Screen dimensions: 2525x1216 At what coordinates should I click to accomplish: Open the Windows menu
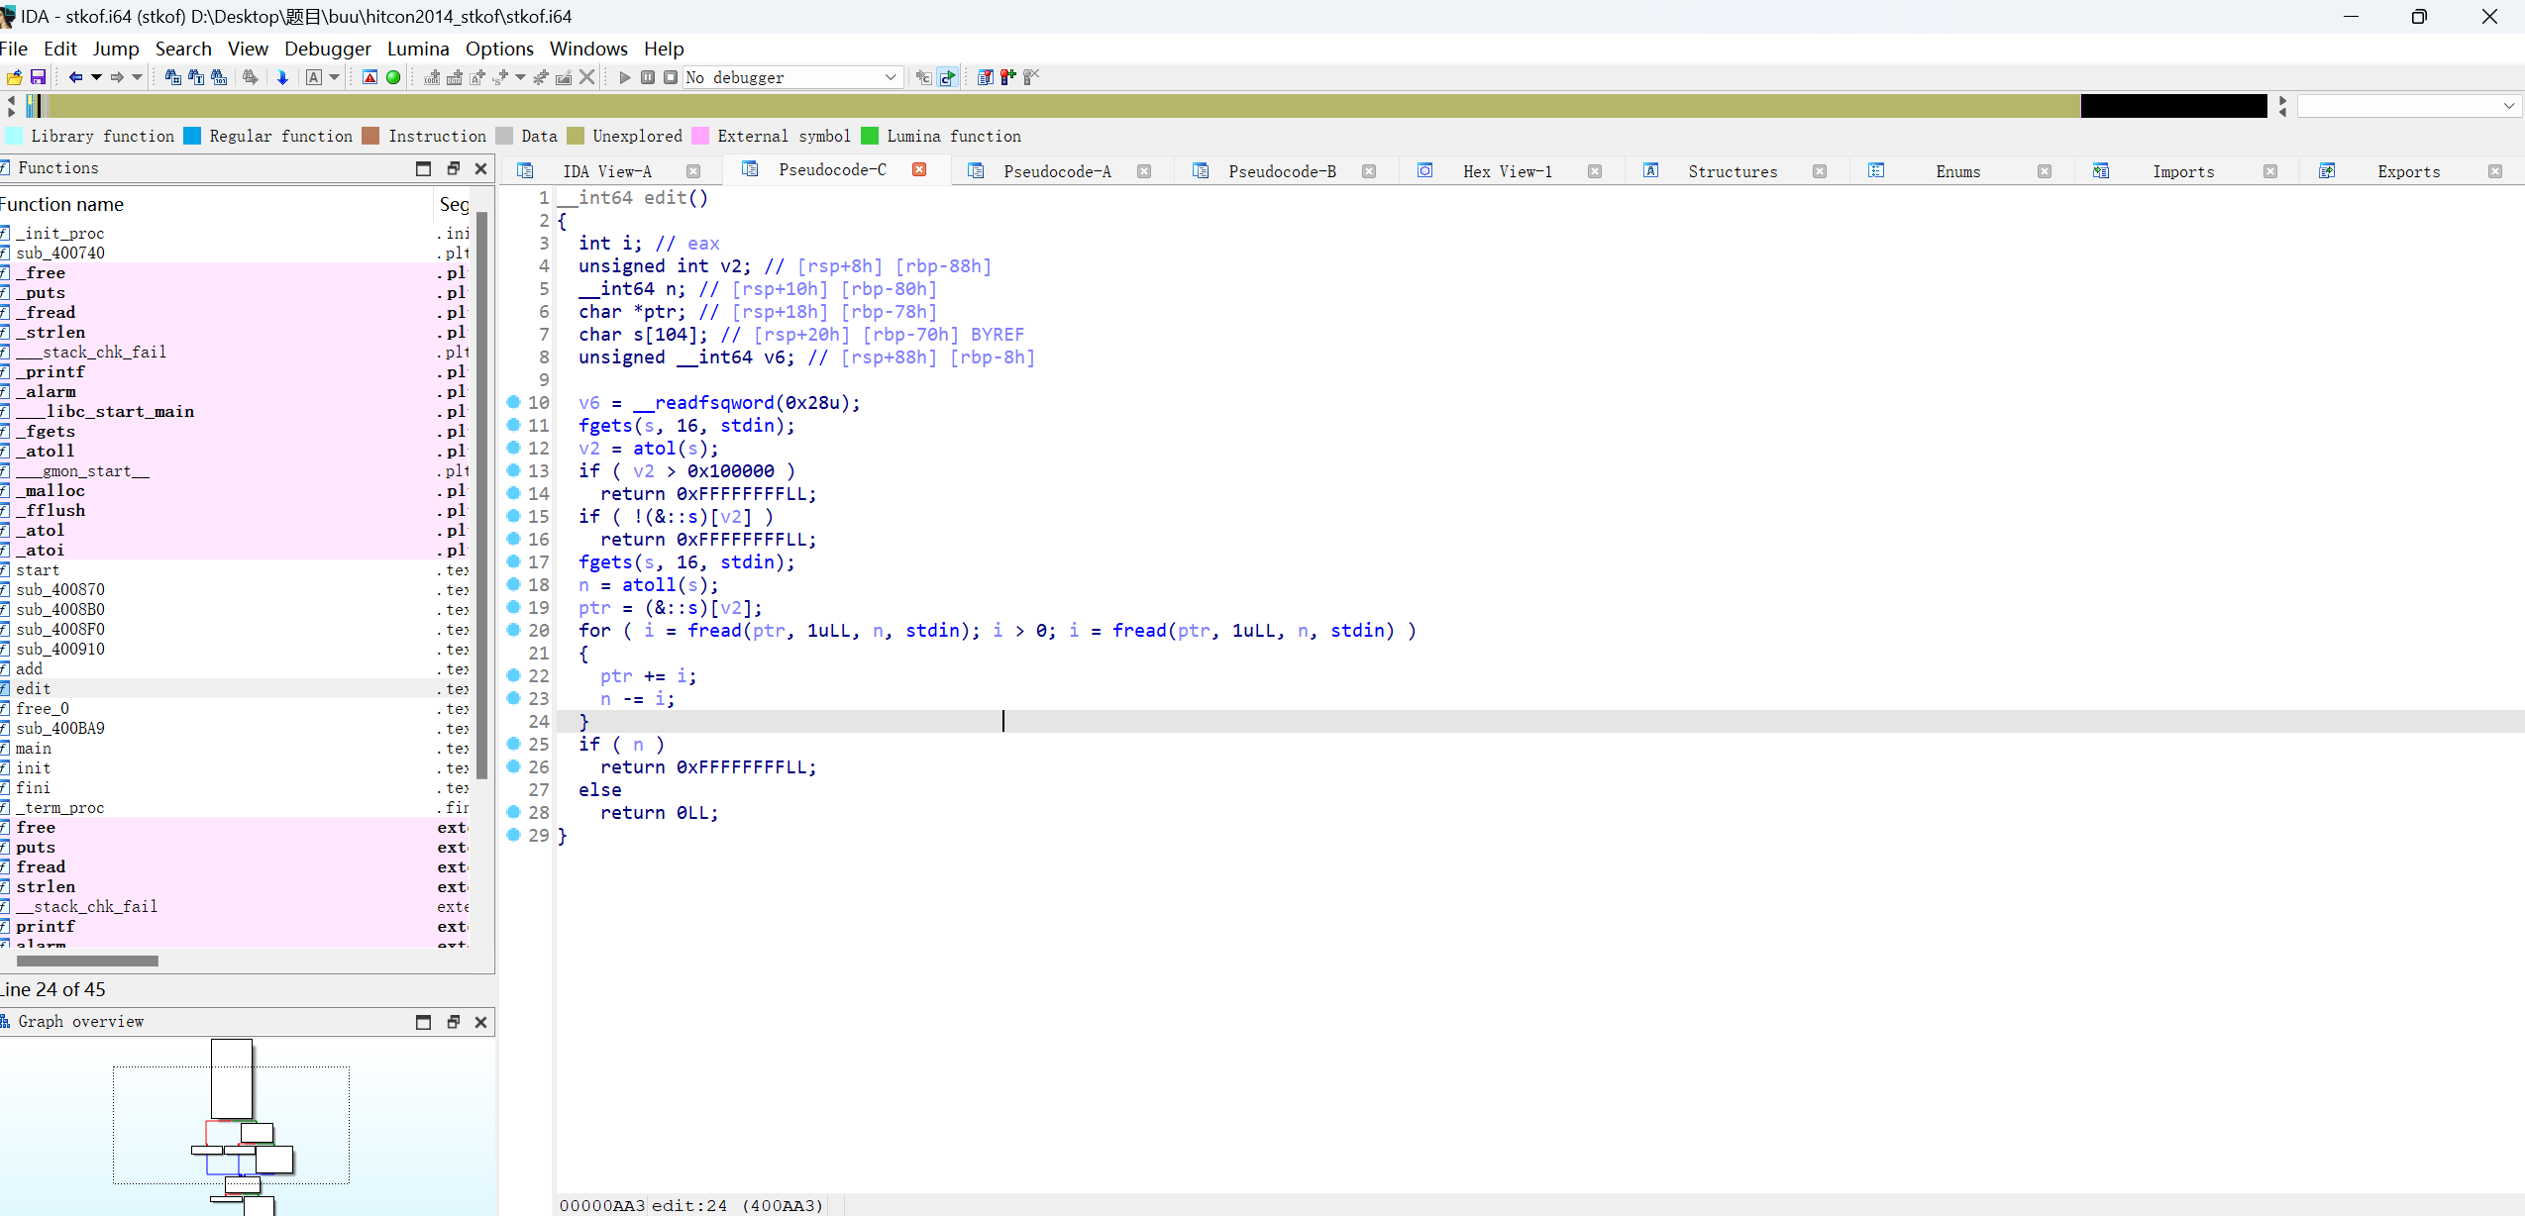588,49
